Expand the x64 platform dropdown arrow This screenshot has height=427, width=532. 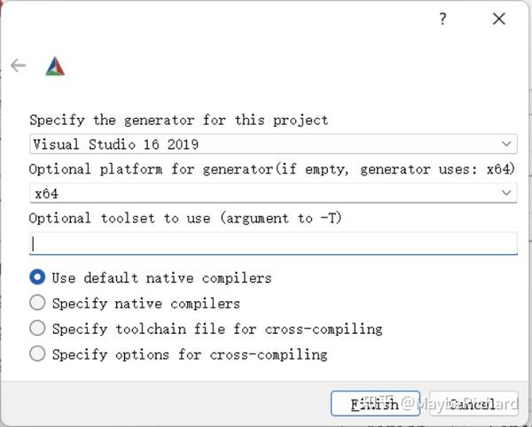click(506, 193)
